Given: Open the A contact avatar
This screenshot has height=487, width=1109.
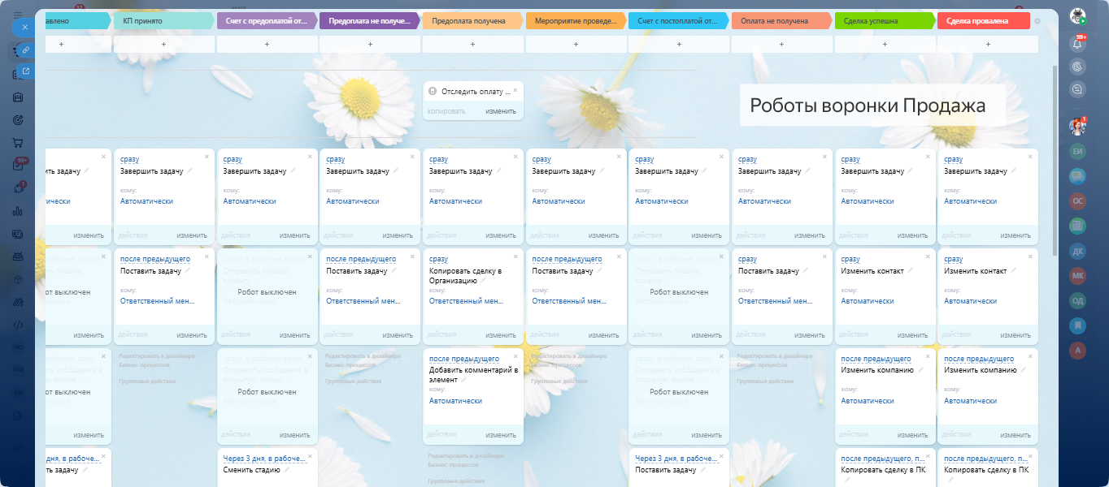Looking at the screenshot, I should 1078,350.
